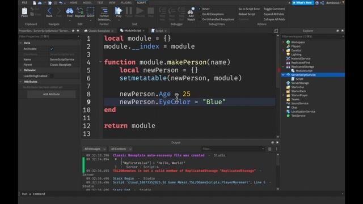Collapse the Data section in Properties
363x204 pixels.
(x=20, y=43)
